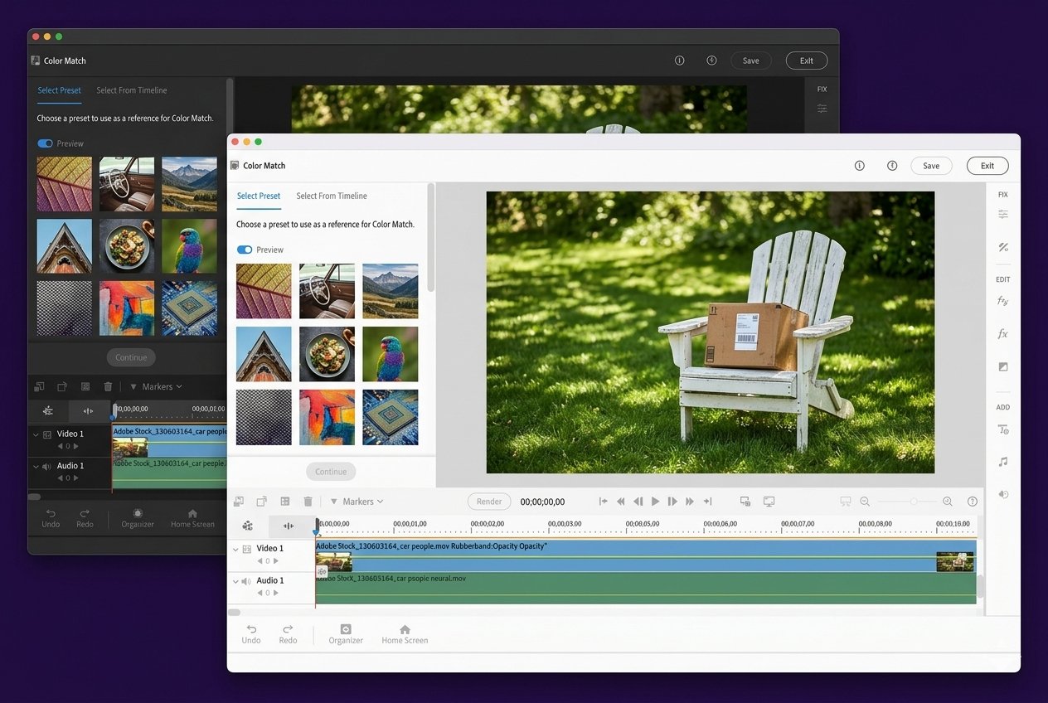The image size is (1048, 703).
Task: Collapse the Audio 1 track
Action: (x=235, y=580)
